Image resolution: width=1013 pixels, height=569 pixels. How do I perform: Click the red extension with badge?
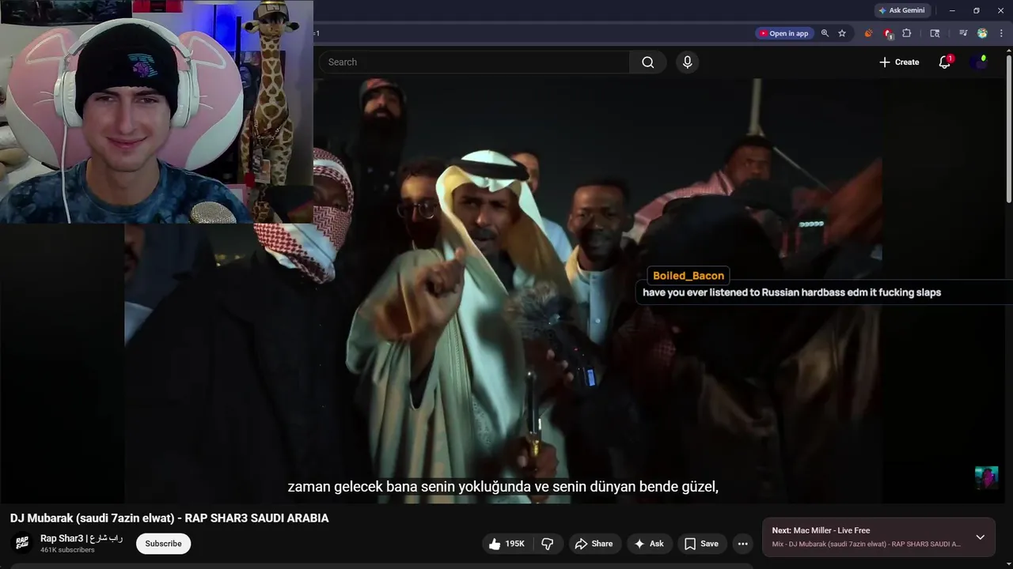tap(888, 33)
